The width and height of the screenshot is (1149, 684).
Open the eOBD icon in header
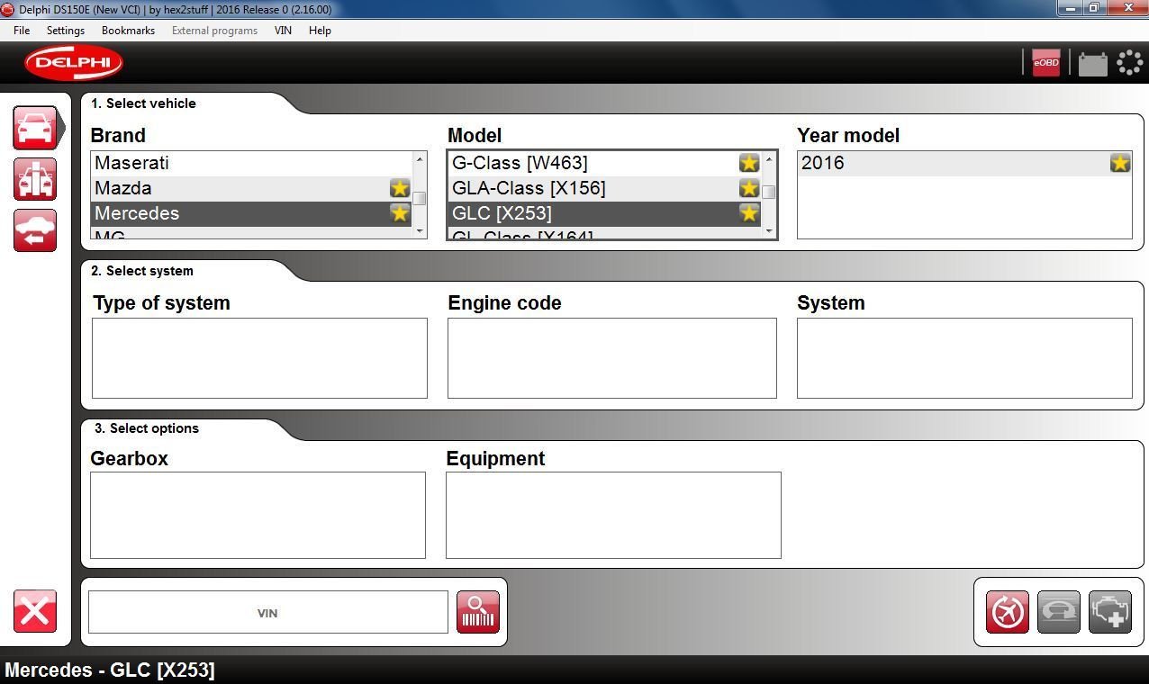(x=1045, y=63)
